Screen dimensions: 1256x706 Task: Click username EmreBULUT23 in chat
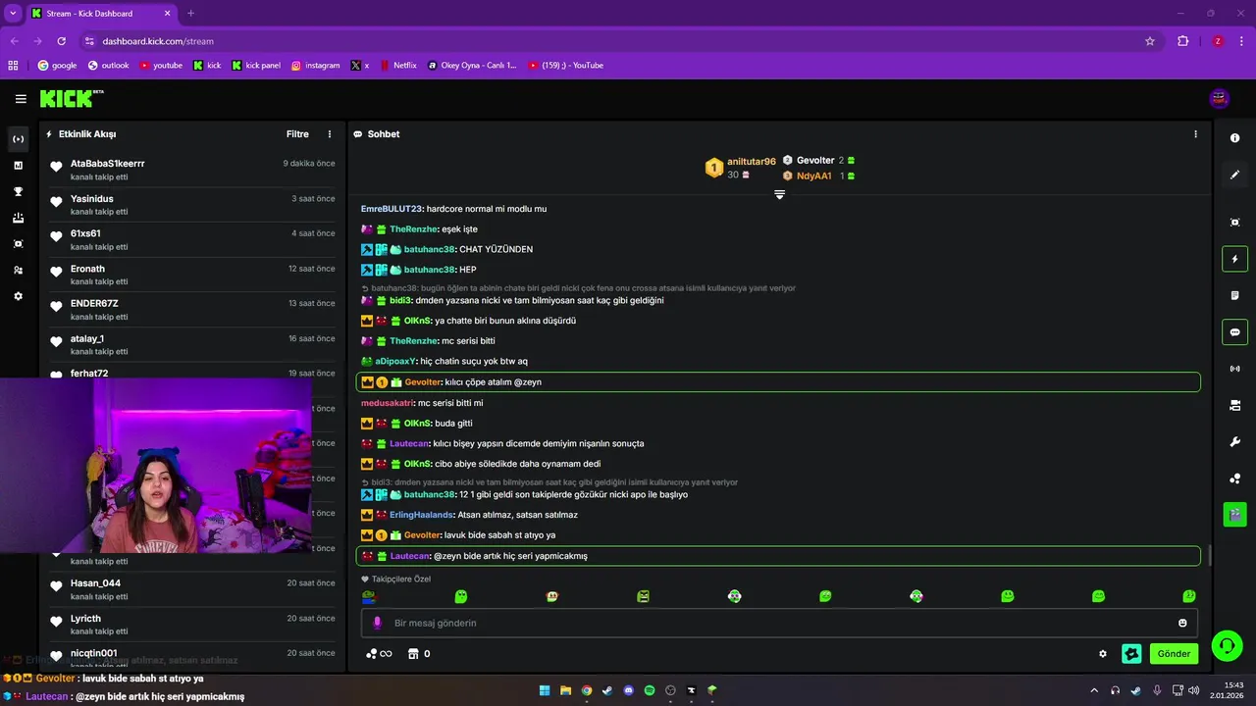click(392, 209)
